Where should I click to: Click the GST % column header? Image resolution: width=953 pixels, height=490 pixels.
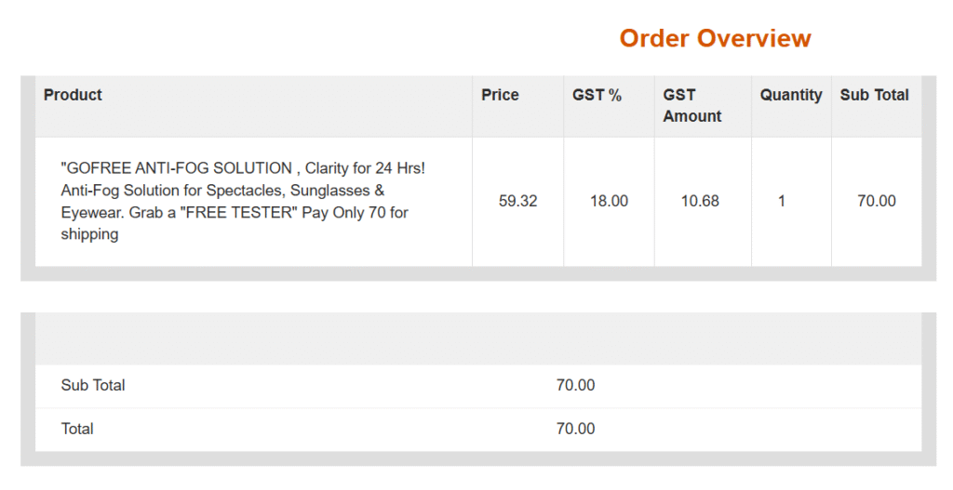click(x=597, y=95)
